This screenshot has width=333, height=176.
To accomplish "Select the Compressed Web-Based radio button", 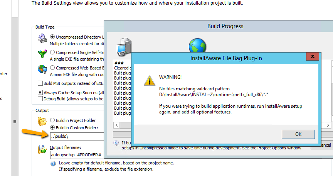I will tap(52, 68).
